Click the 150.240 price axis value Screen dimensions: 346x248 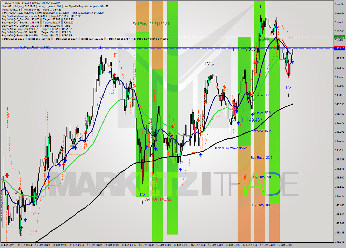[340, 22]
